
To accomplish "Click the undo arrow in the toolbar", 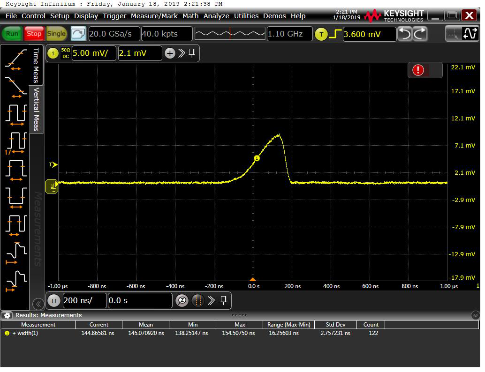I will [404, 34].
